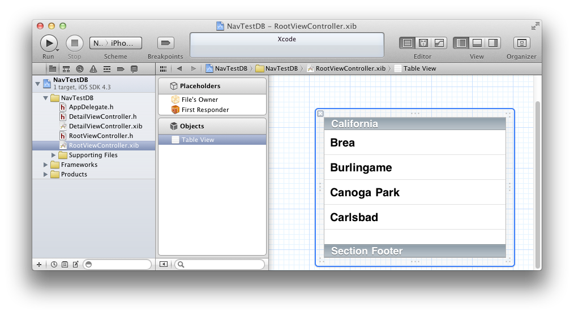Image resolution: width=574 pixels, height=315 pixels.
Task: Open the Scheme selector popup
Action: coord(115,43)
